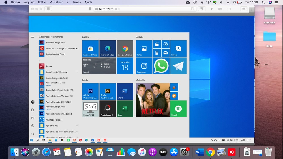
Task: Open the ScreenToGif tile
Action: [x=90, y=109]
